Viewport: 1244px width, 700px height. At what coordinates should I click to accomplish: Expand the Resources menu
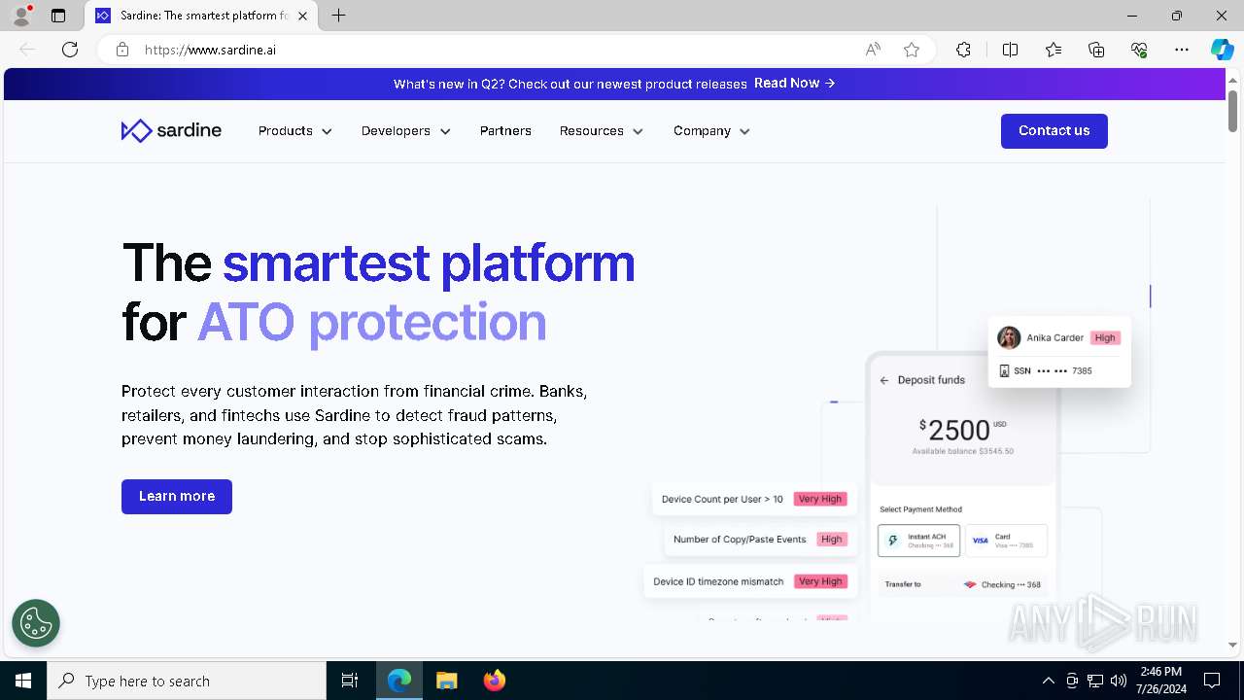[601, 131]
